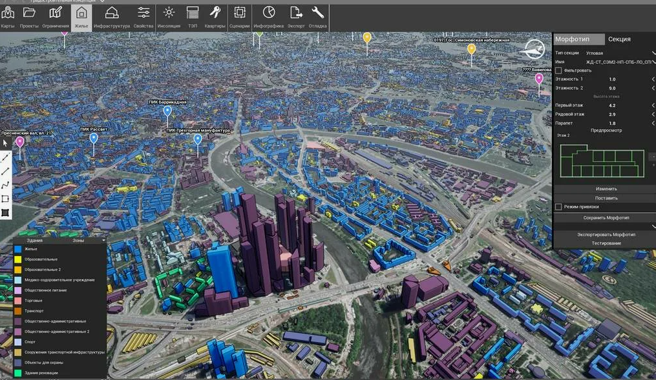The image size is (656, 380).
Task: Click the Симоновская набережная yellow pin
Action: (x=472, y=49)
